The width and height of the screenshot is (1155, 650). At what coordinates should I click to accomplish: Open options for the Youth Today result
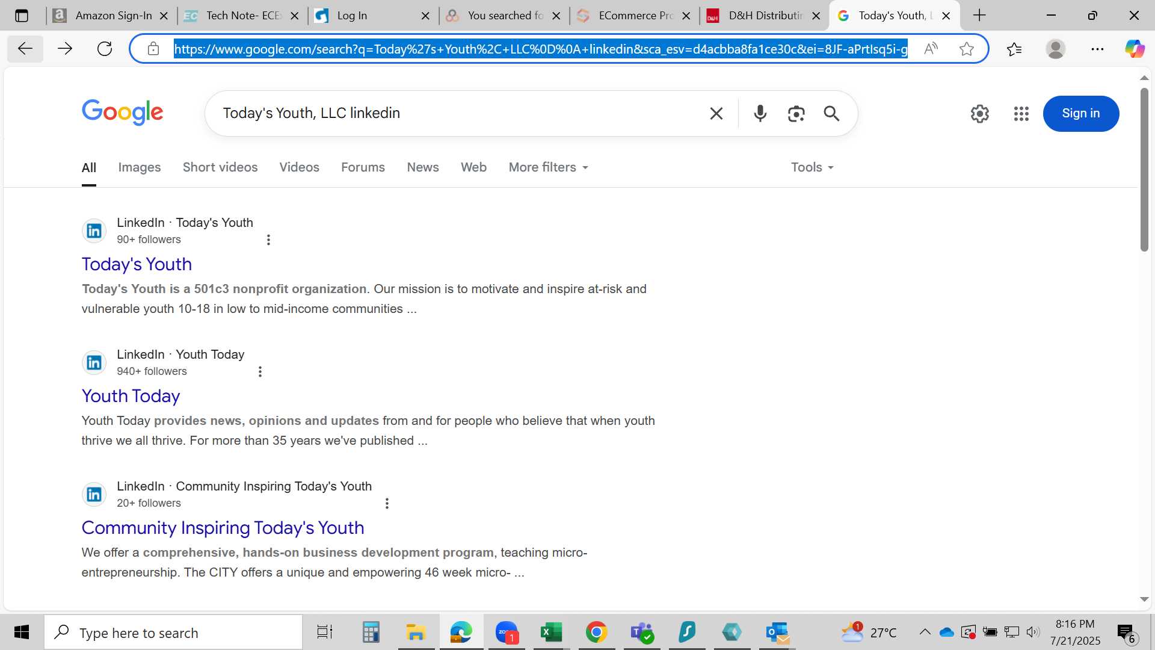[260, 371]
